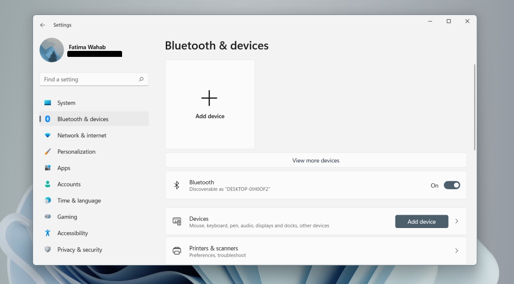Screen dimensions: 514x284
Task: Click the Bluetooth icon in sidebar
Action: [x=48, y=119]
